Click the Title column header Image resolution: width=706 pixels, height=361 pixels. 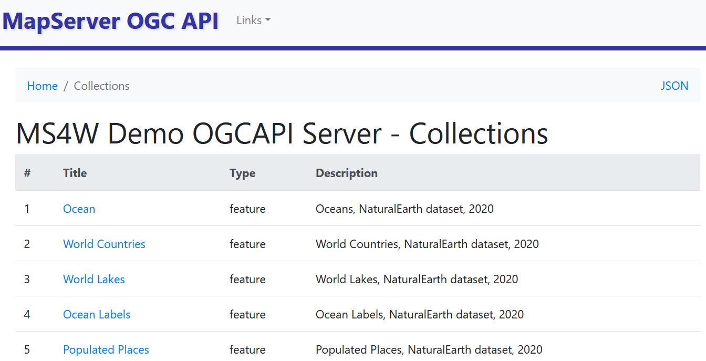click(x=75, y=173)
